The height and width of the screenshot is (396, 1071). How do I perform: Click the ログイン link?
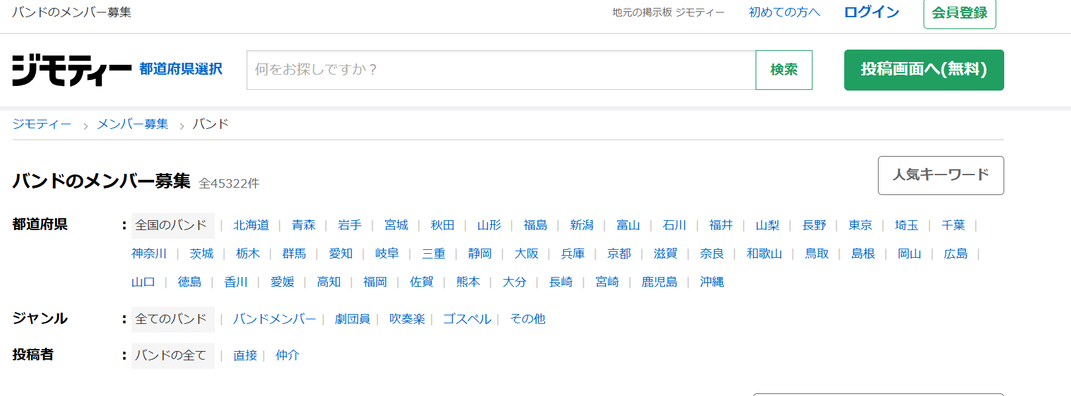871,13
